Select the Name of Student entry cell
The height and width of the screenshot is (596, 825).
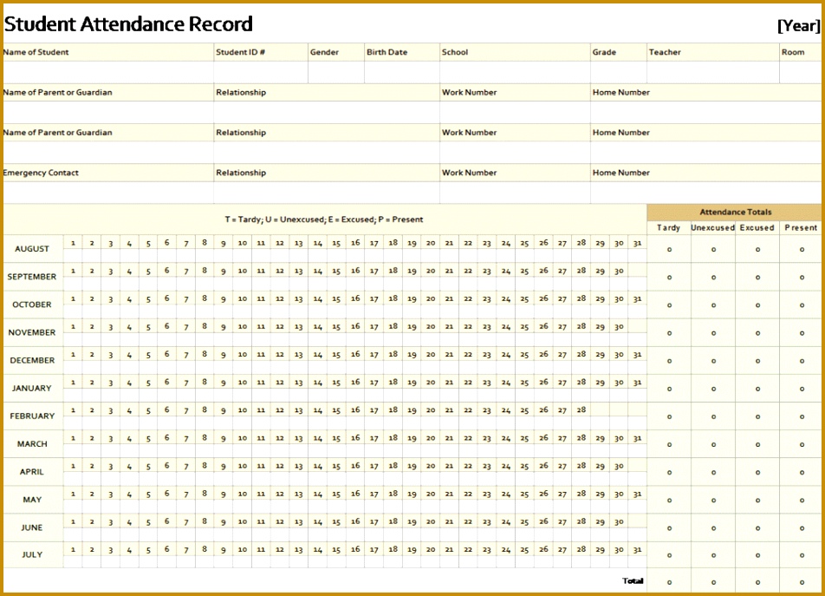tap(104, 73)
